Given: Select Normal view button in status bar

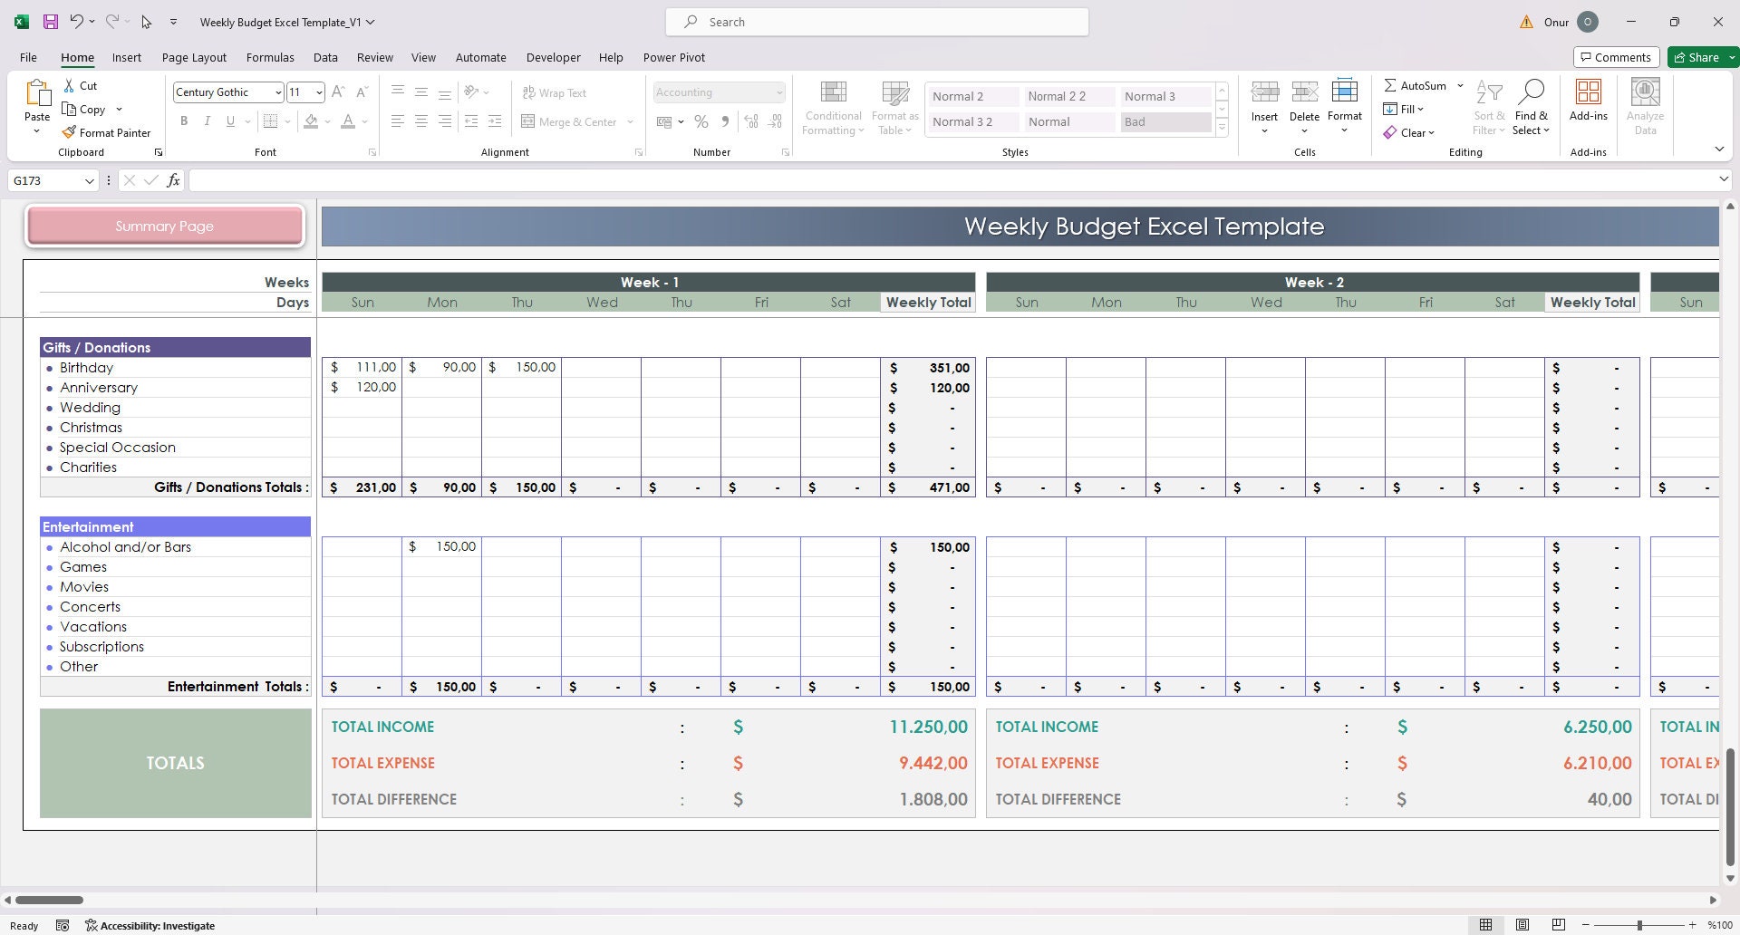Looking at the screenshot, I should (1485, 925).
